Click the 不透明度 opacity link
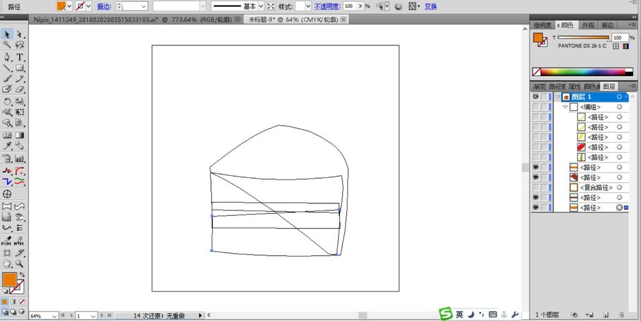Image resolution: width=641 pixels, height=321 pixels. (328, 6)
